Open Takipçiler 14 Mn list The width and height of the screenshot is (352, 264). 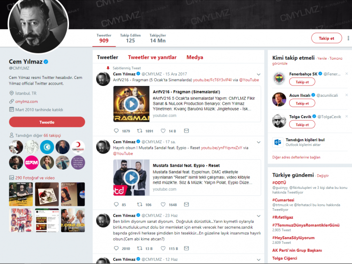pos(158,39)
